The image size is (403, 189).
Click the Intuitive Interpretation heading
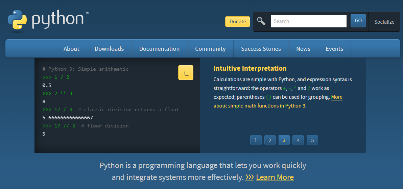250,68
